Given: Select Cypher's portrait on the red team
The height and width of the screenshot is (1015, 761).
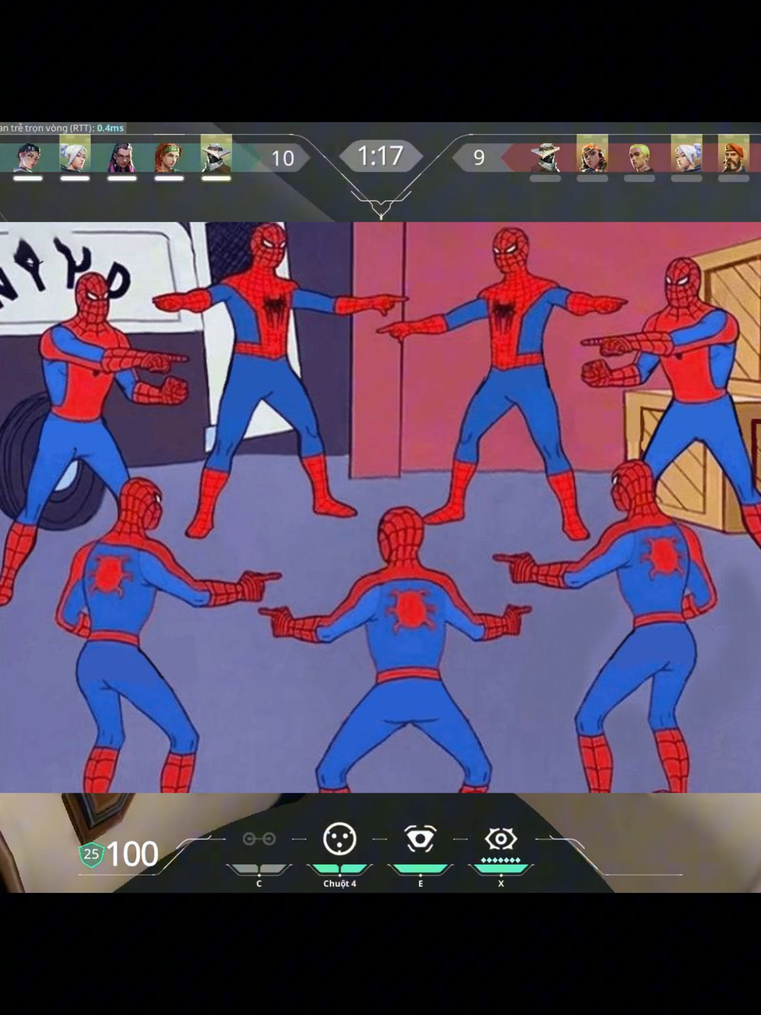Looking at the screenshot, I should click(x=545, y=157).
